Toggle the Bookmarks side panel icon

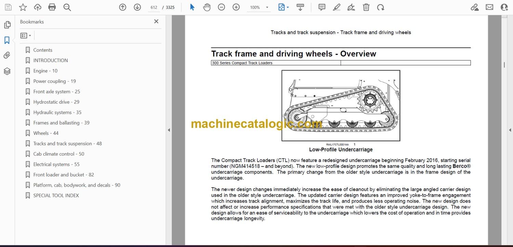click(7, 40)
